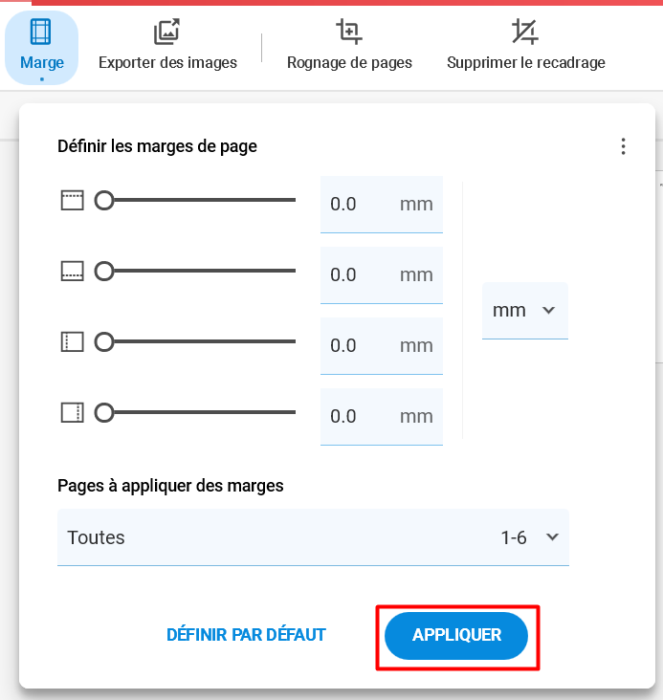Click the bottom margin icon
The height and width of the screenshot is (700, 663).
[x=73, y=271]
